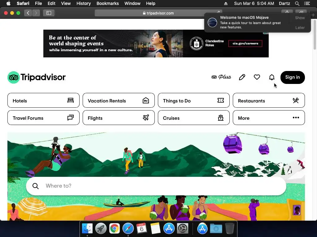Open the Hotels category

click(43, 100)
